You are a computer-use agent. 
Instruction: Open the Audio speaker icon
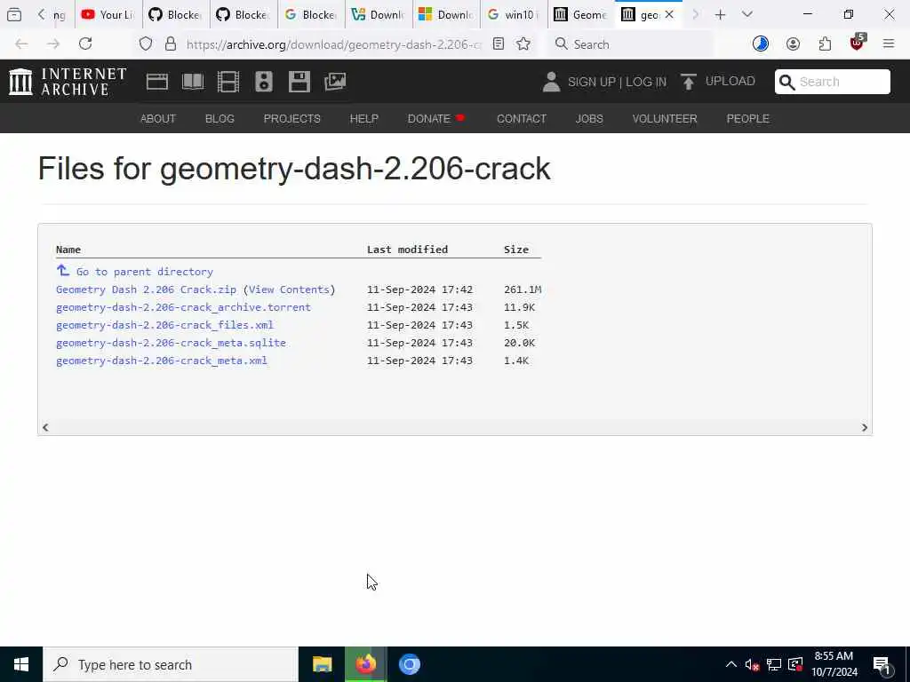(x=263, y=82)
